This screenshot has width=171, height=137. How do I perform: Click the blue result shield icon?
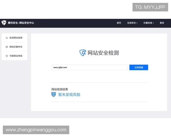pyautogui.click(x=54, y=94)
